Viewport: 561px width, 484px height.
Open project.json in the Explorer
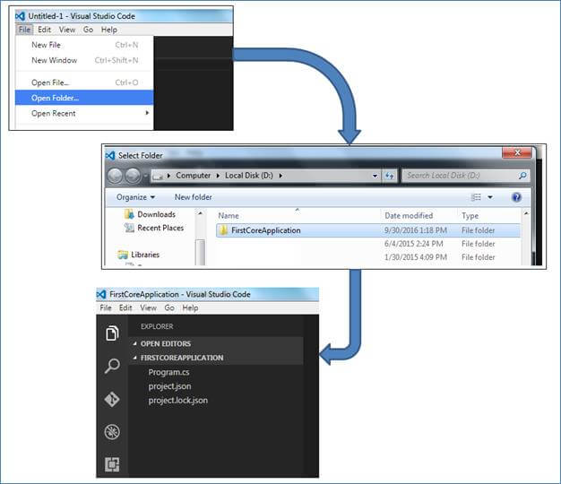[x=169, y=386]
